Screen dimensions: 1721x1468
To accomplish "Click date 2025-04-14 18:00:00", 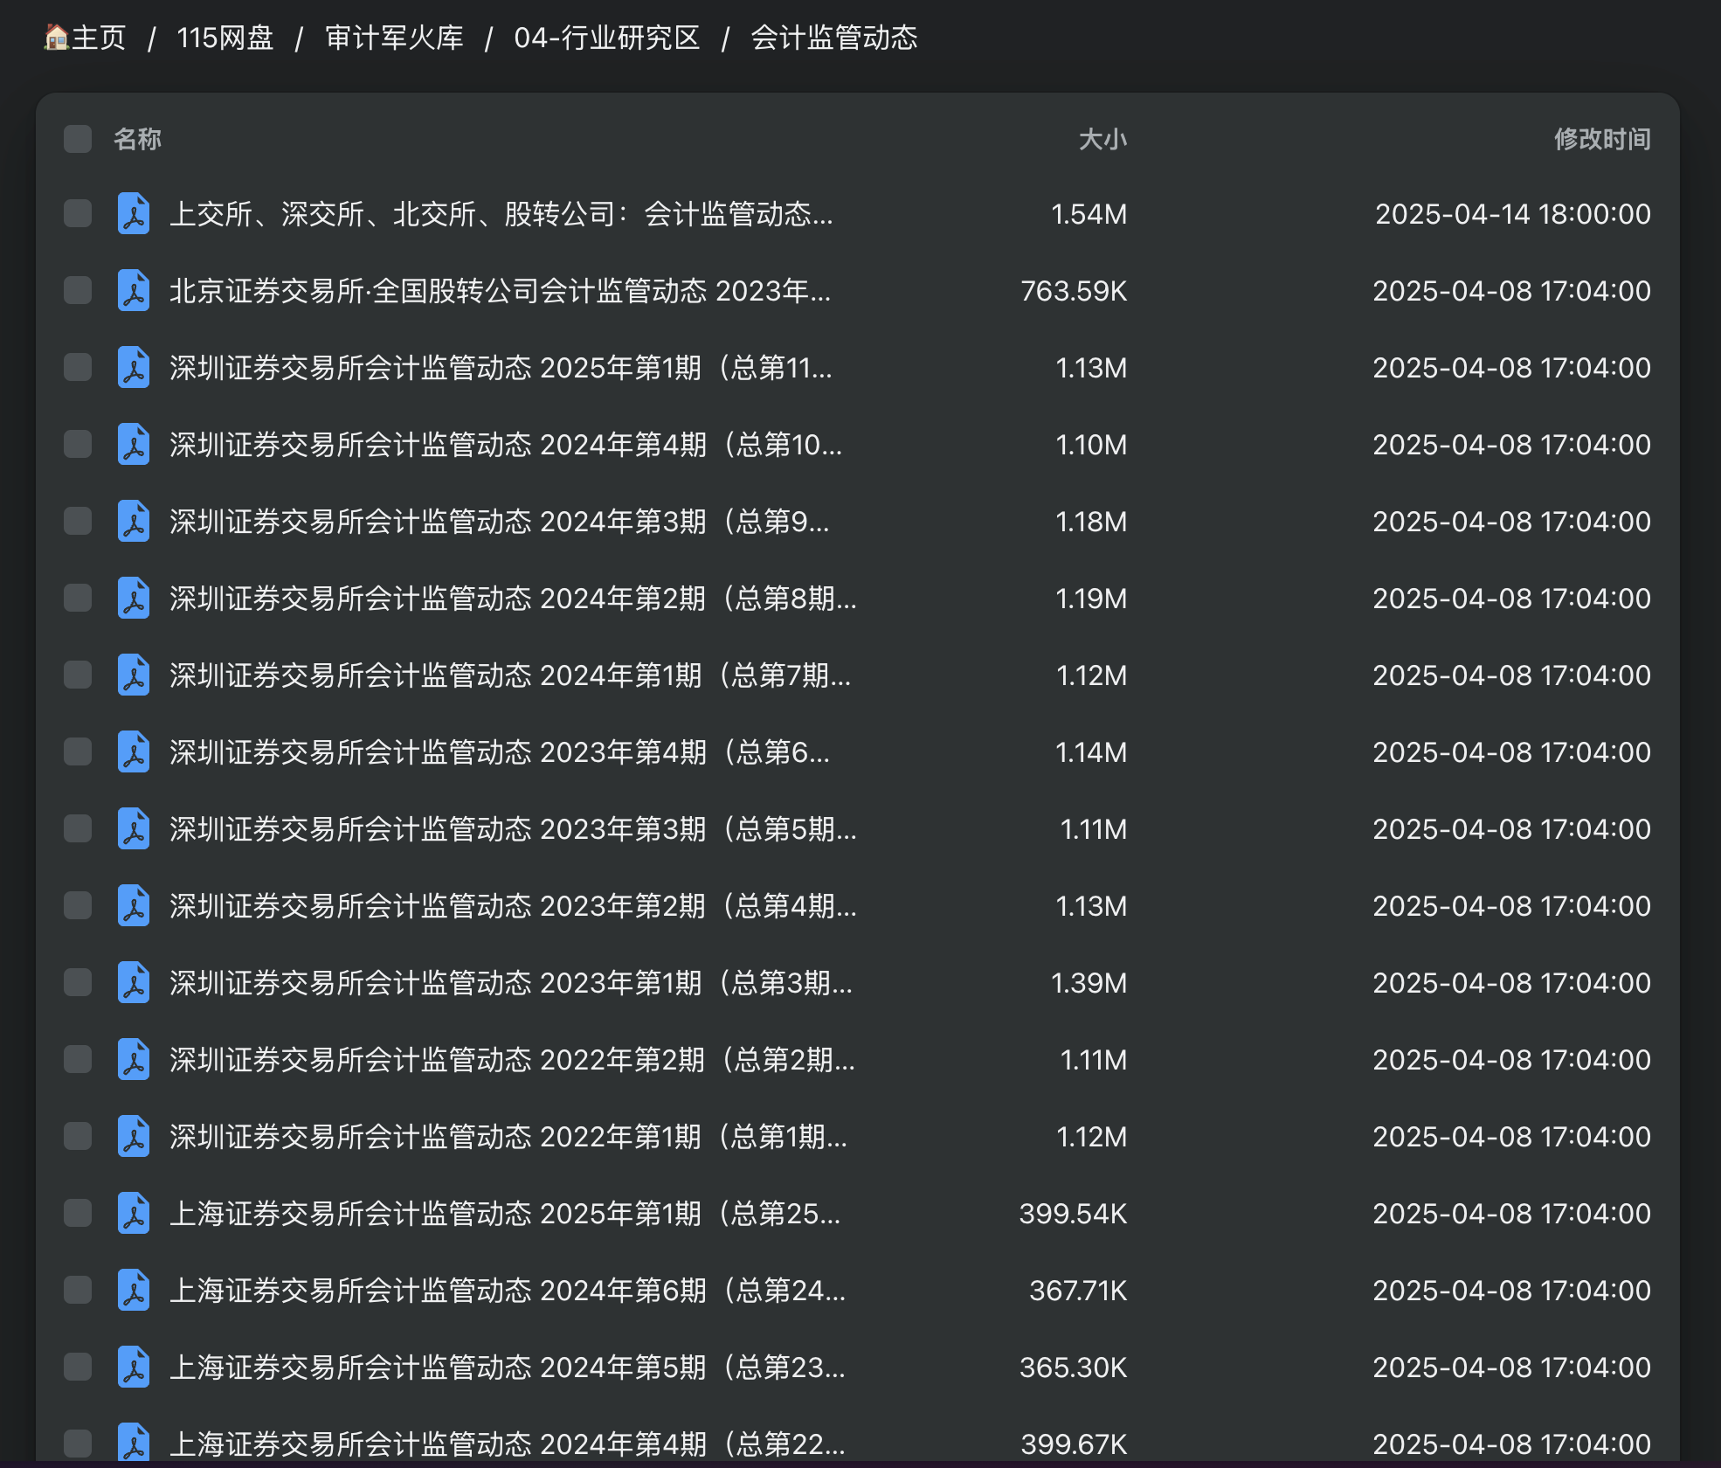I will coord(1513,214).
